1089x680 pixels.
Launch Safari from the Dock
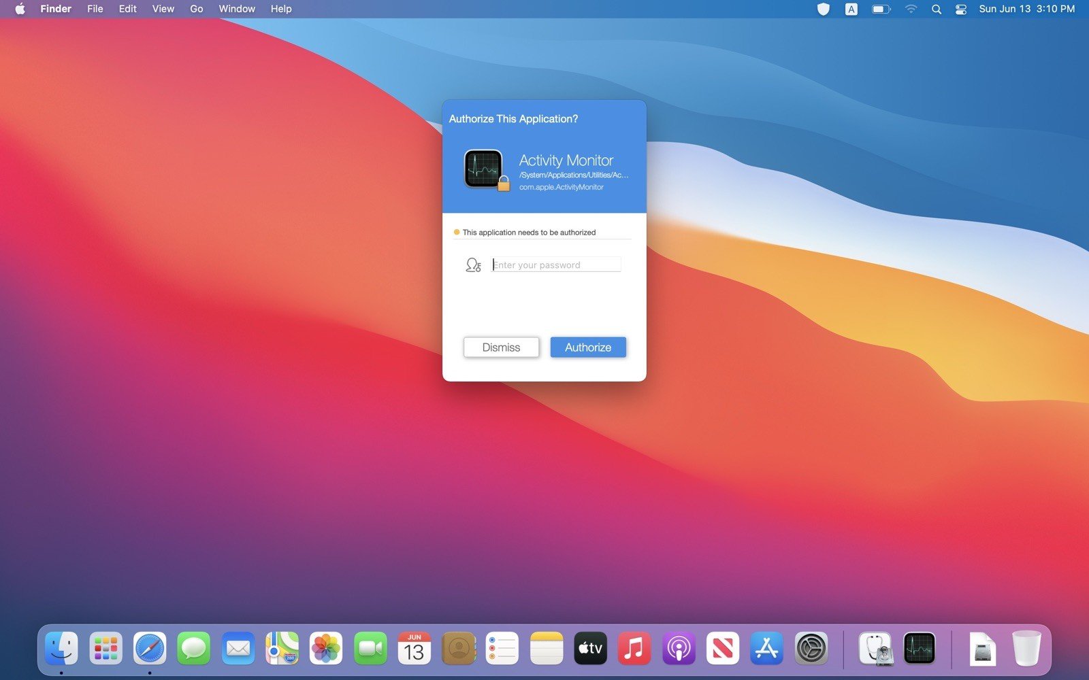150,649
